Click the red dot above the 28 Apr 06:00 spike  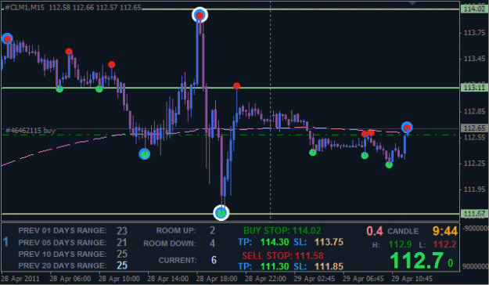coord(69,52)
